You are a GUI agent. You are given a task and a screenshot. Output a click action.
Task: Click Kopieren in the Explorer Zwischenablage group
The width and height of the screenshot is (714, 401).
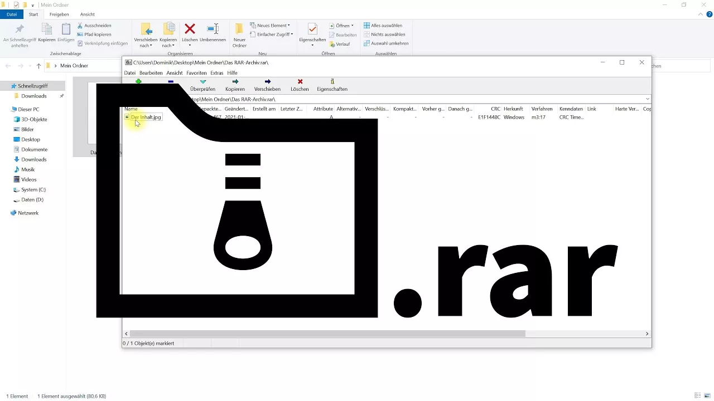point(47,33)
